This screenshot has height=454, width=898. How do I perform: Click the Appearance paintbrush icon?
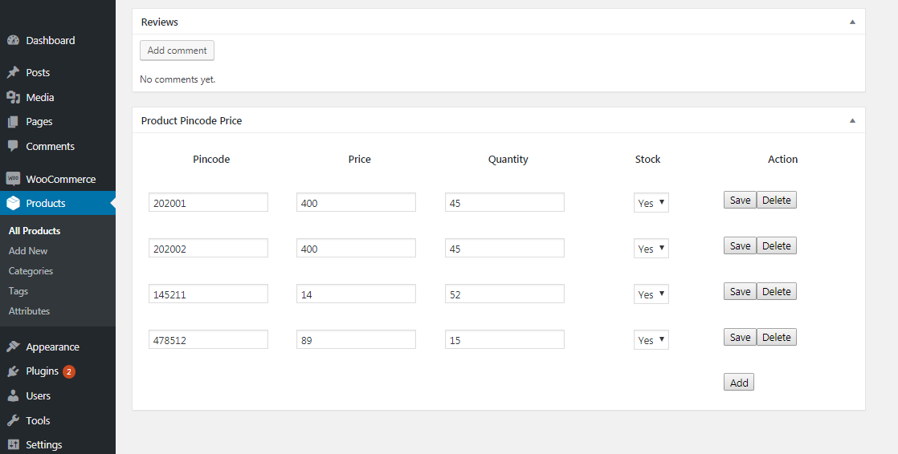[x=13, y=347]
